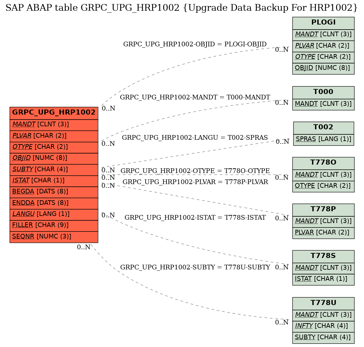Select OBJID [NUMC (8)] in GRPC_UPG_HRP1002 table
The width and height of the screenshot is (364, 347).
(54, 159)
